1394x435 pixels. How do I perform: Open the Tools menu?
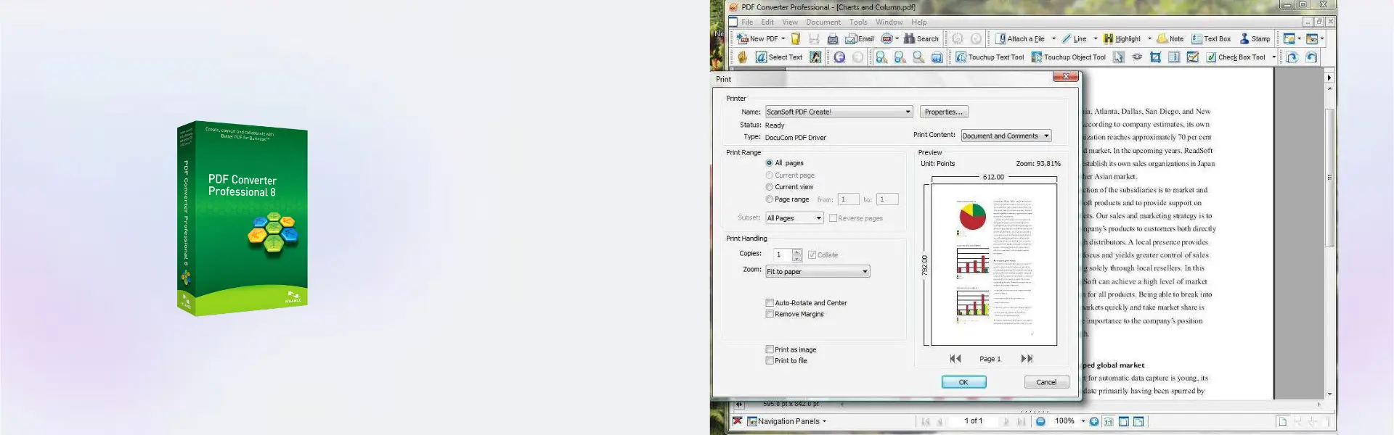point(858,22)
